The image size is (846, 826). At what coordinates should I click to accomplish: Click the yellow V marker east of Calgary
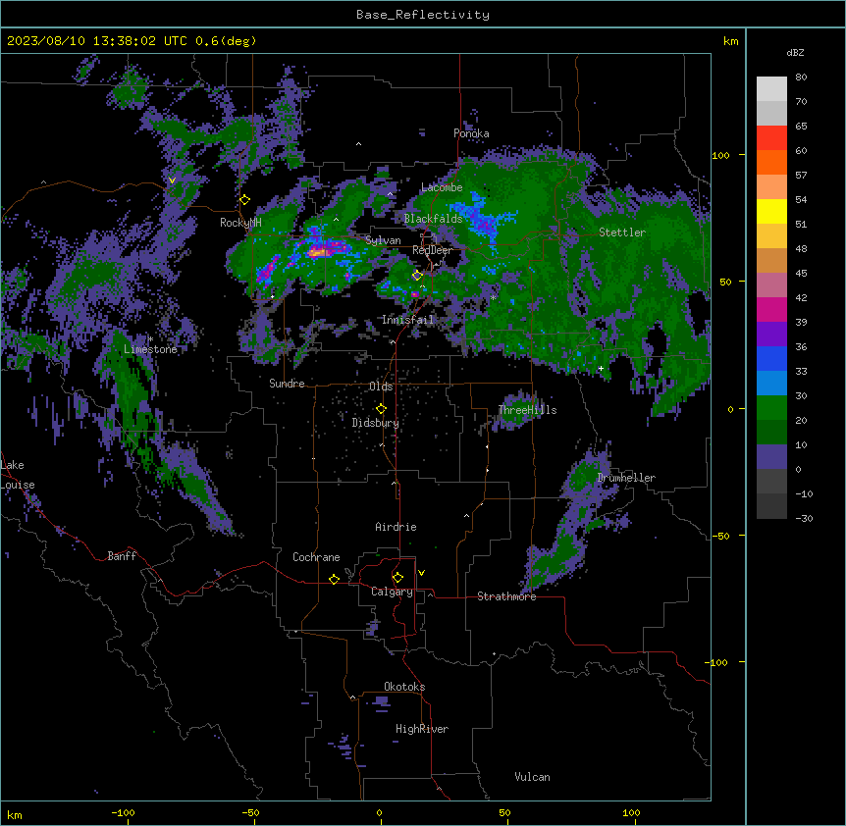tap(421, 573)
